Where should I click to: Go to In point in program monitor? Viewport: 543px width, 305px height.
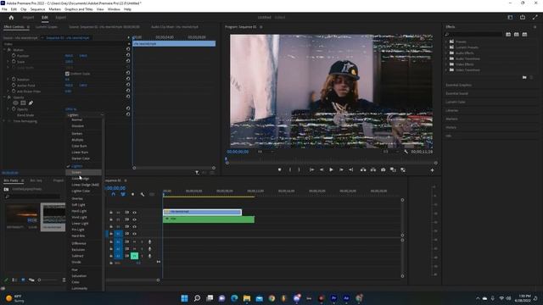(311, 169)
